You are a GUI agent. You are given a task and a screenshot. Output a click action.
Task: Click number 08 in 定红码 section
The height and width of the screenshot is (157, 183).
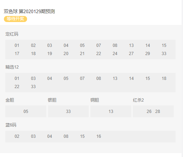coord(115,45)
